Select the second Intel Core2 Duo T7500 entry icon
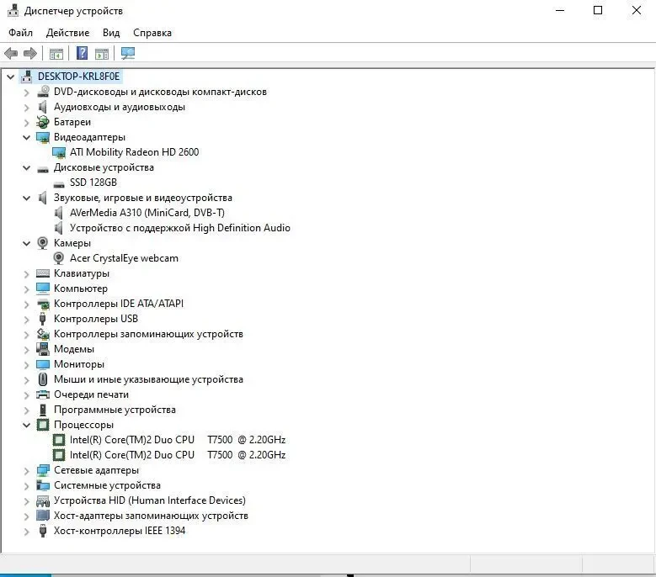Viewport: 656px width, 577px height. pyautogui.click(x=59, y=455)
